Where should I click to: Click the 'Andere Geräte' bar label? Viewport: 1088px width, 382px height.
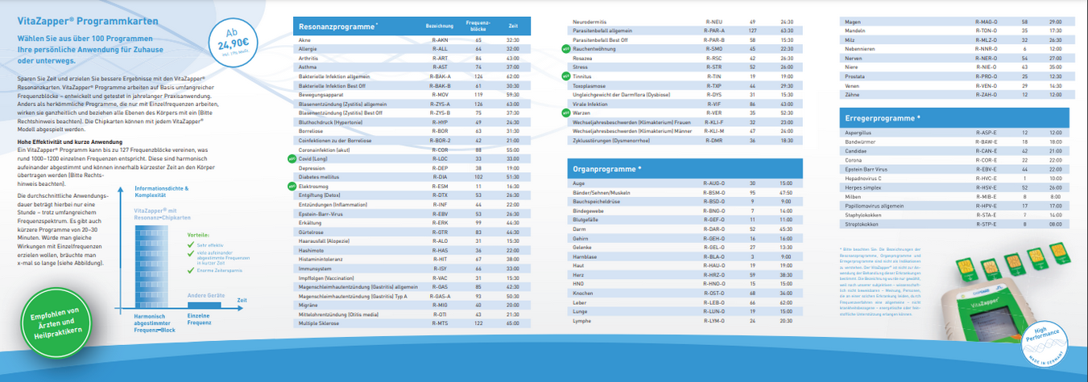tap(205, 295)
